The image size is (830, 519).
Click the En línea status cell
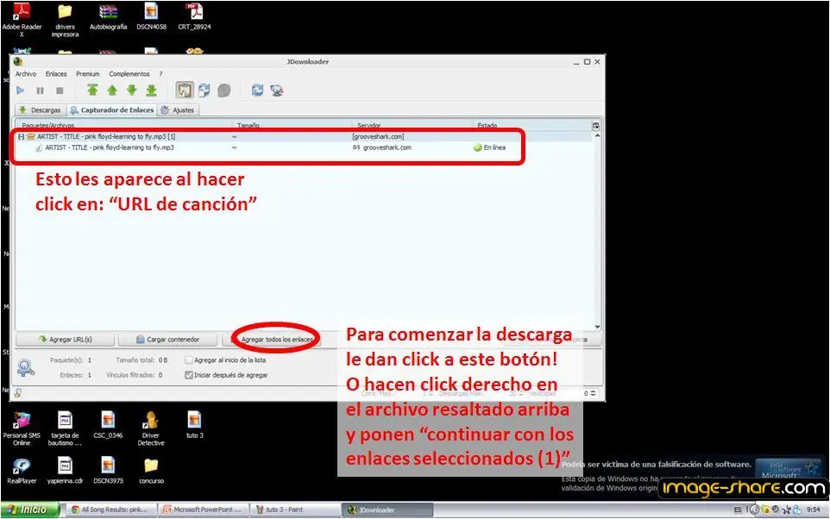coord(490,147)
